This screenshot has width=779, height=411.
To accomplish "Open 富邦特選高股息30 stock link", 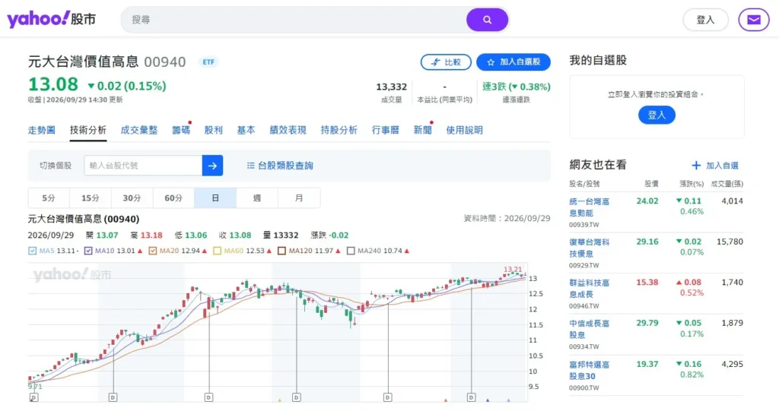I will tap(590, 370).
